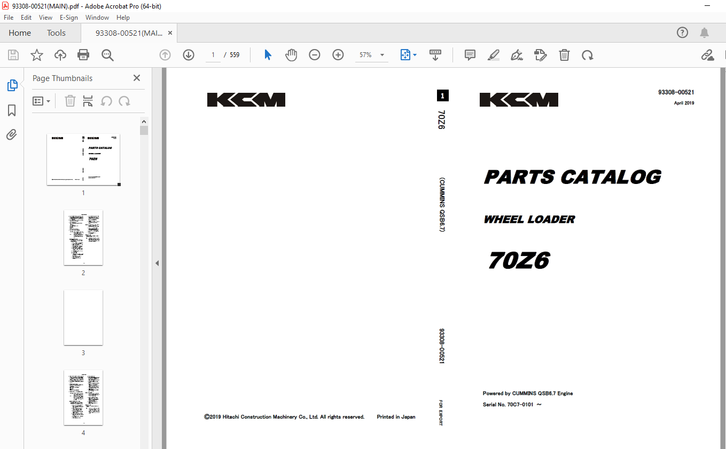726x449 pixels.
Task: Open the notifications bell
Action: (x=705, y=33)
